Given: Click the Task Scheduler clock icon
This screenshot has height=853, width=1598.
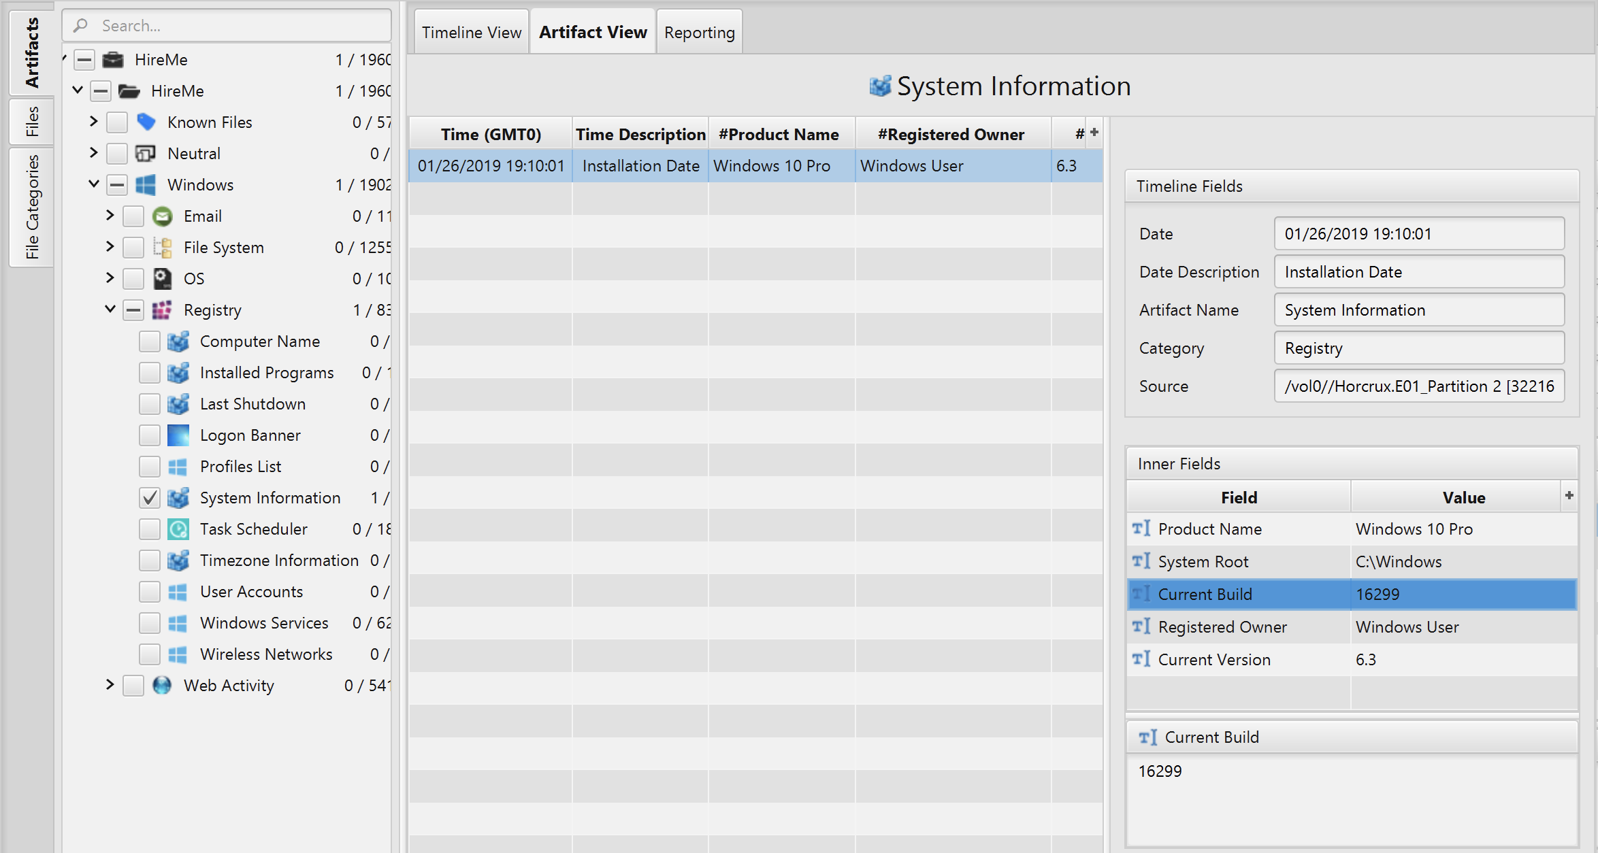Looking at the screenshot, I should (x=178, y=529).
